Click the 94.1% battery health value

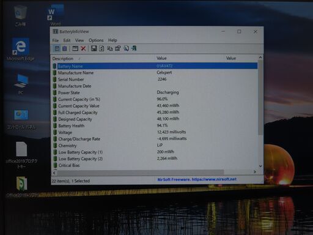click(x=162, y=125)
